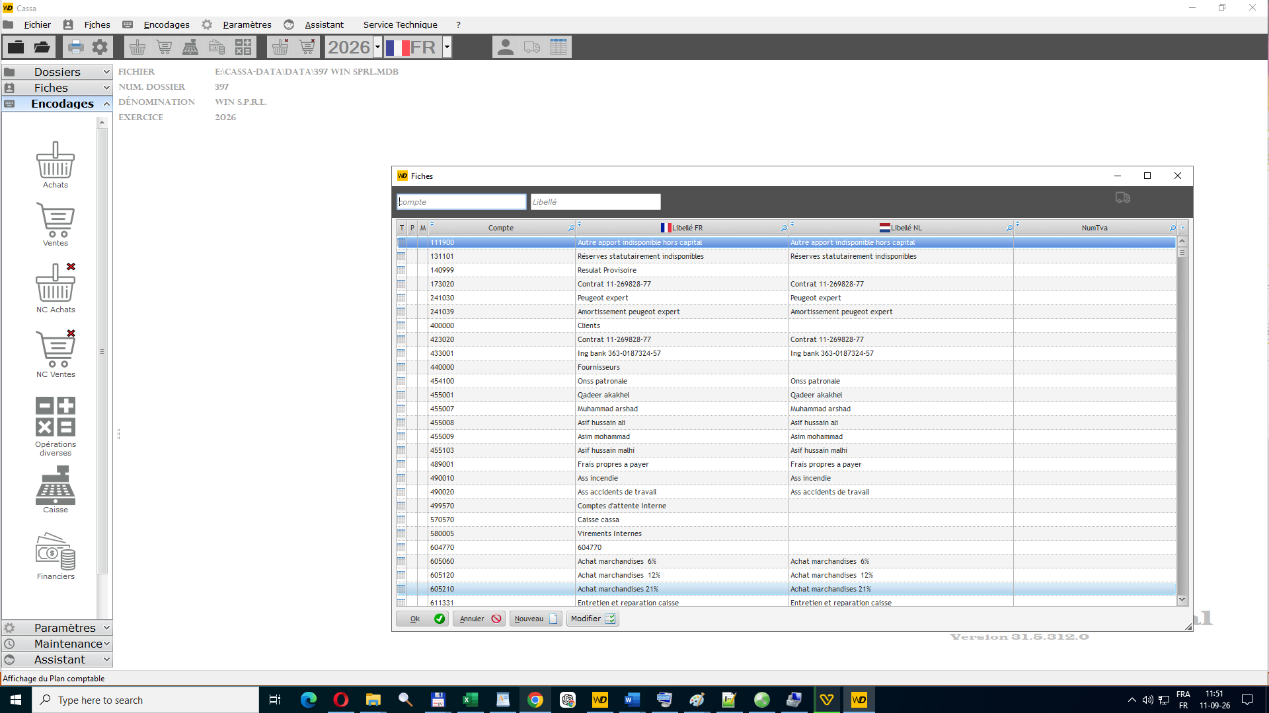Click the search magnifier in the Compte column header
Image resolution: width=1269 pixels, height=713 pixels.
point(571,228)
